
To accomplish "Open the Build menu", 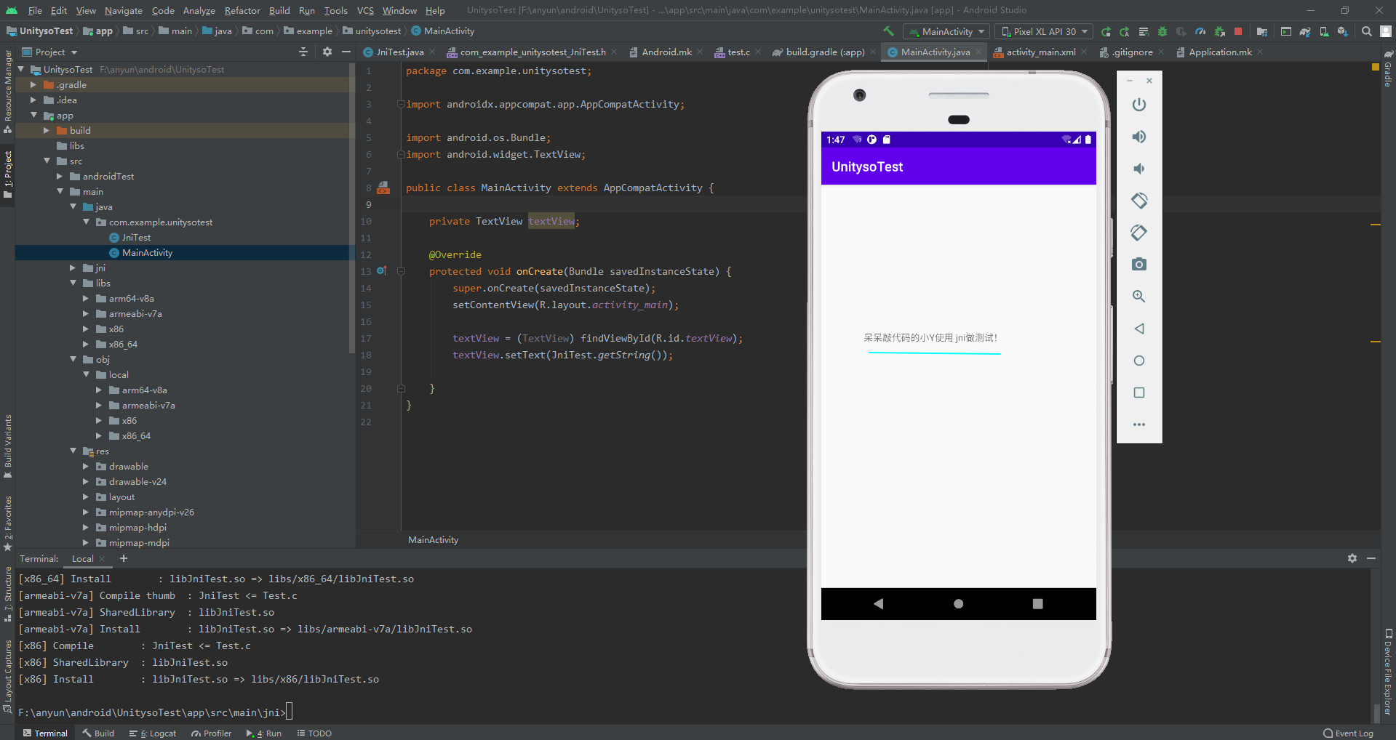I will (x=279, y=10).
